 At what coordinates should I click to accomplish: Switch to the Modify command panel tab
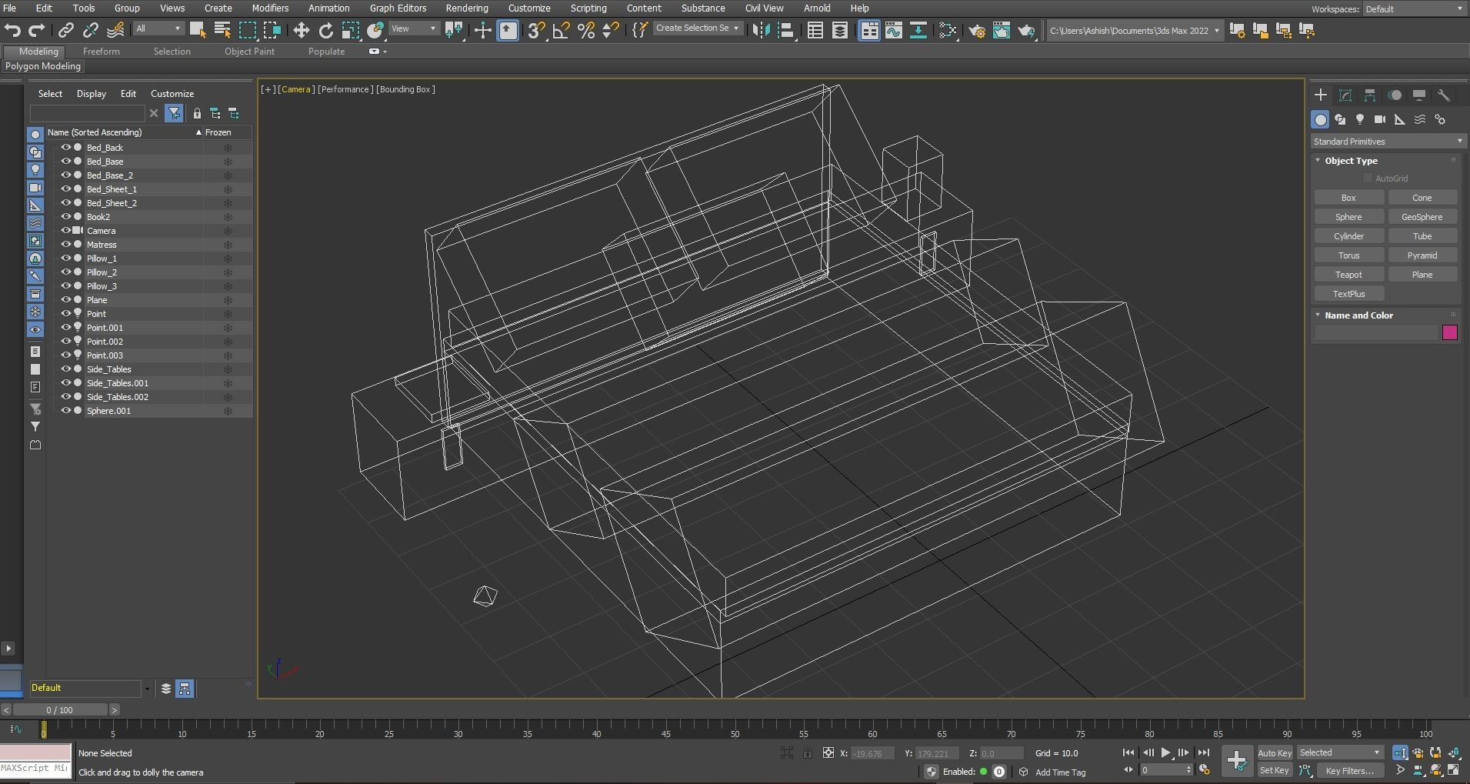coord(1345,95)
